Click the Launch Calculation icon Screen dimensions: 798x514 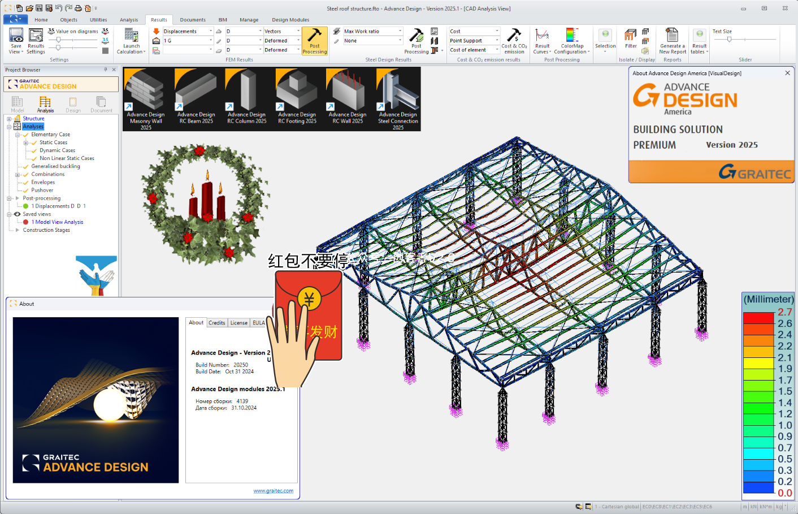[131, 35]
